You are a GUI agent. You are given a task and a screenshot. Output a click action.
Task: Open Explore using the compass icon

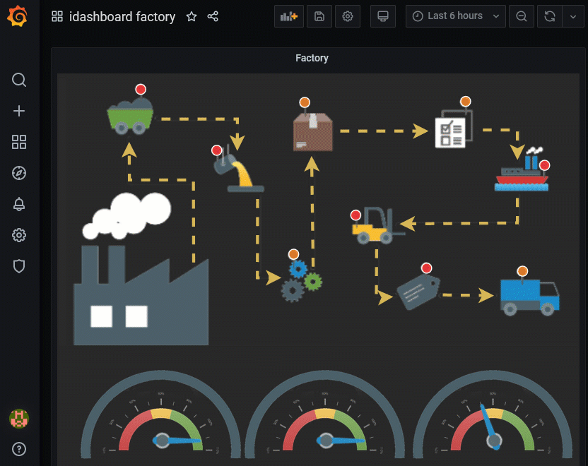click(x=18, y=173)
